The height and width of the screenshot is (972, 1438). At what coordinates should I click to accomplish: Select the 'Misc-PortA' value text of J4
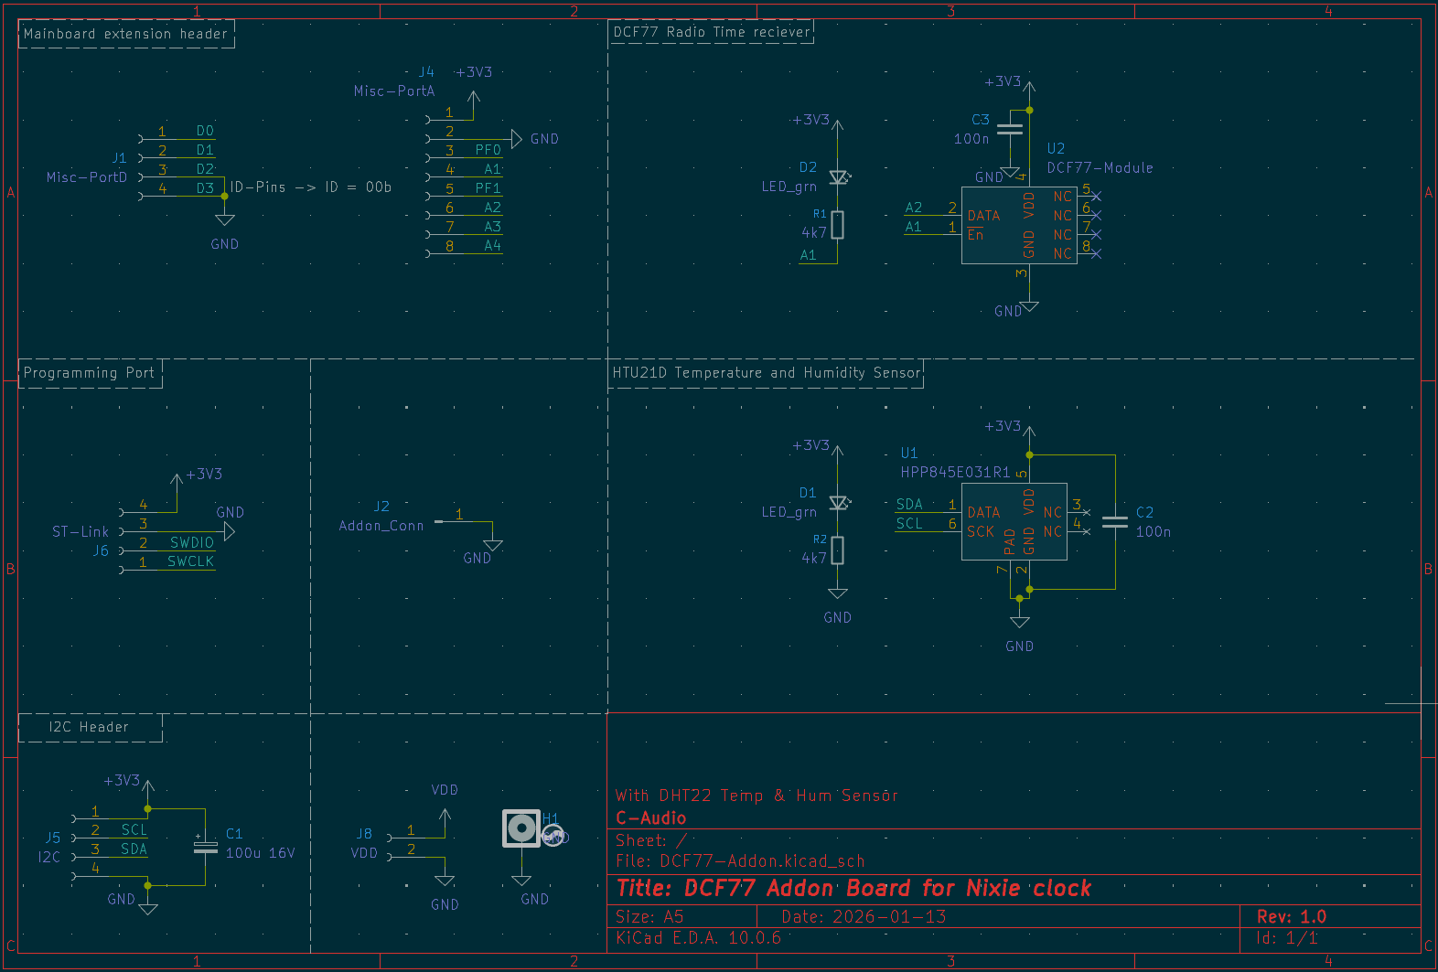(394, 91)
